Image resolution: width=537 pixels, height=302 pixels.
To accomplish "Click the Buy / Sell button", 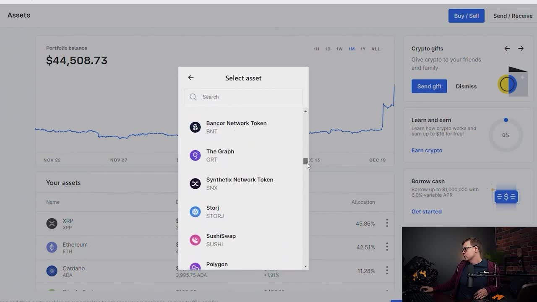I will point(466,16).
